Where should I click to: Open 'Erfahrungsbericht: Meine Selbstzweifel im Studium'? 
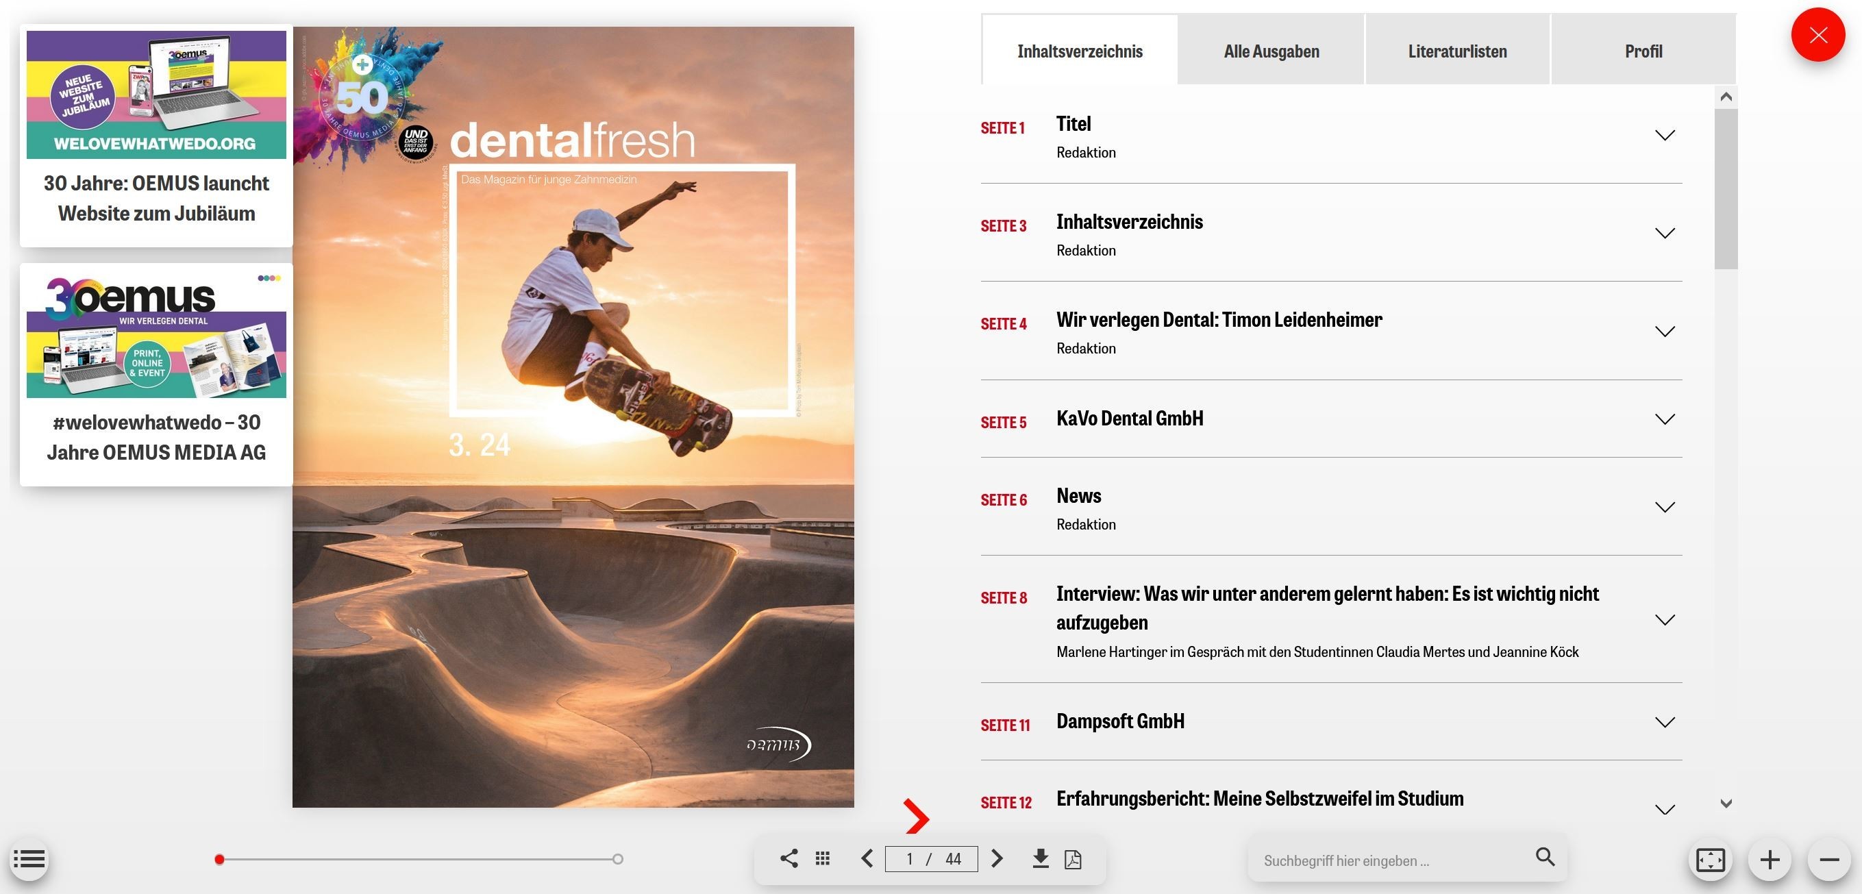(x=1260, y=799)
